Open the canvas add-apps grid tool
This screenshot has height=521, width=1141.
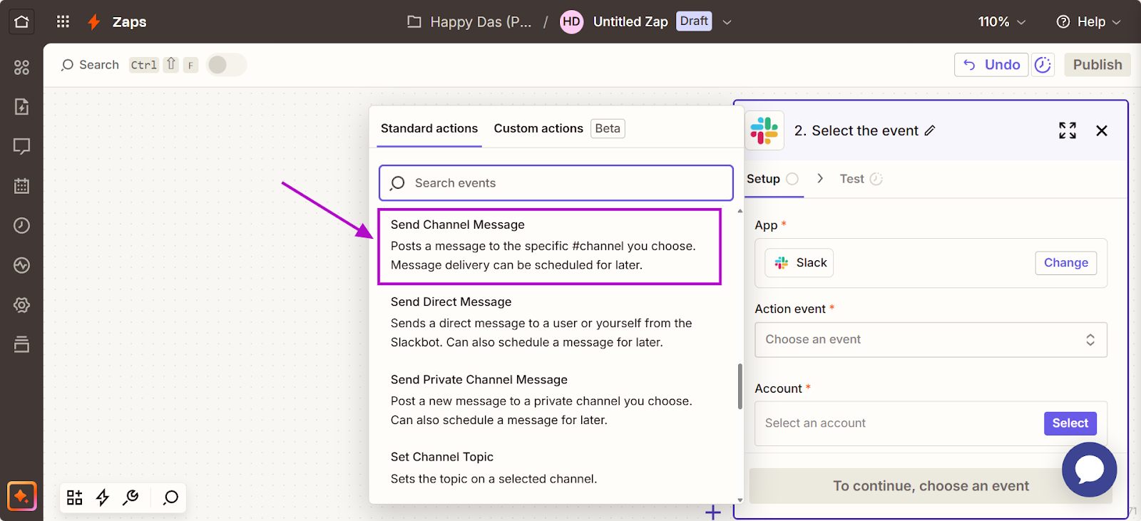[75, 497]
